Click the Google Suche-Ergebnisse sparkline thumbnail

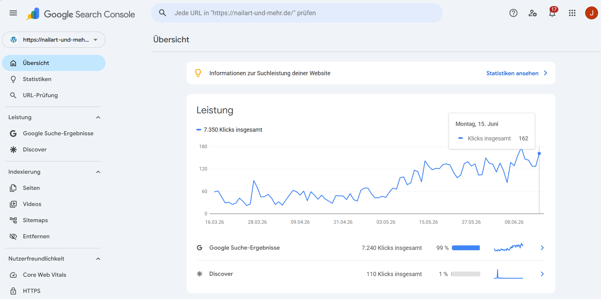point(508,247)
